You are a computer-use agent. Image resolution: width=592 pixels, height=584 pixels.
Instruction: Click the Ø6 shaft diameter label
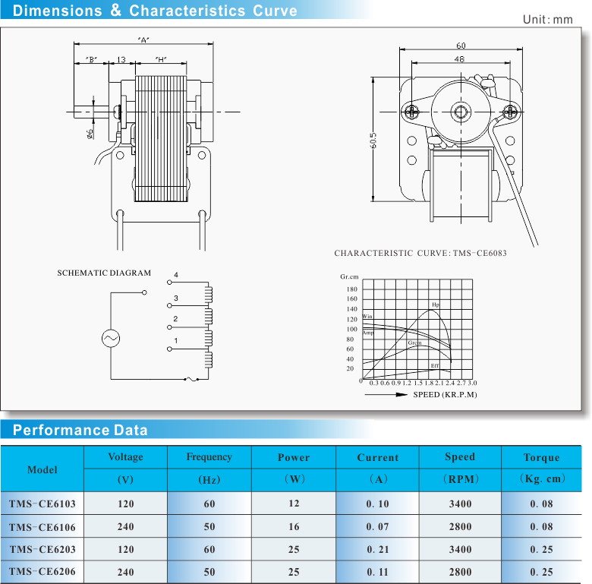pos(90,134)
